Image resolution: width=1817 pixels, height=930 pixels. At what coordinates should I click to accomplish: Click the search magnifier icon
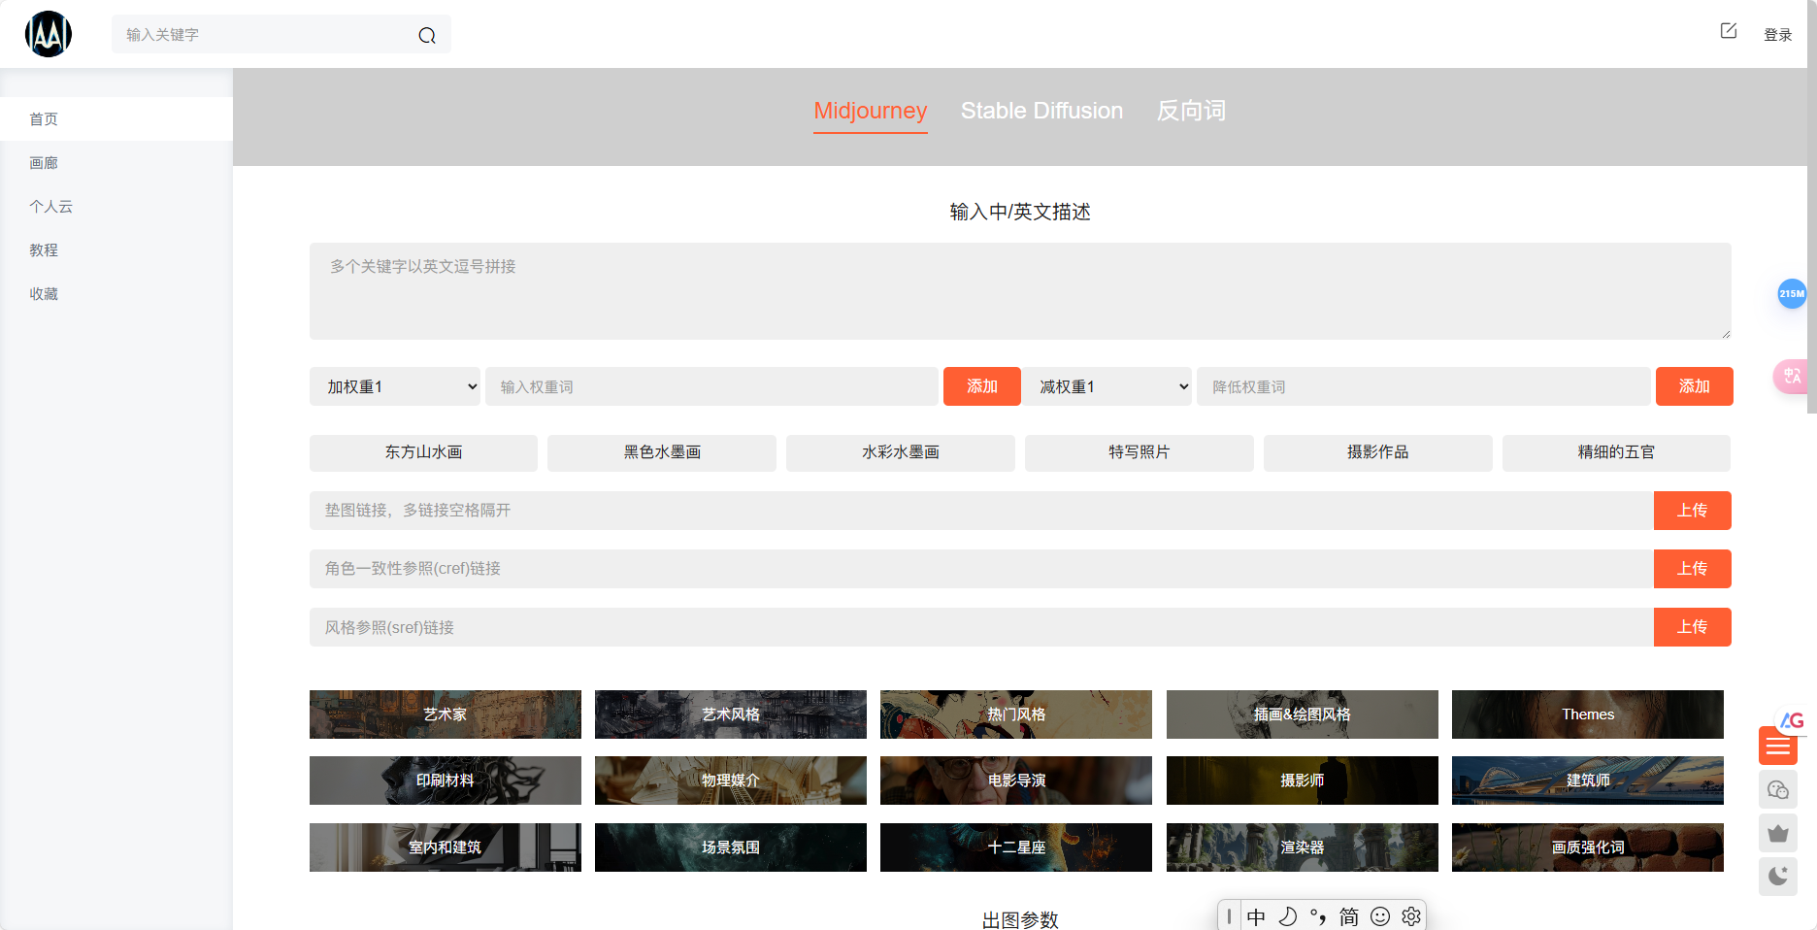point(427,34)
